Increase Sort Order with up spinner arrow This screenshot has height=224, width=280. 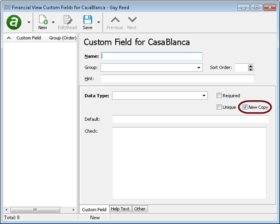tap(251, 66)
